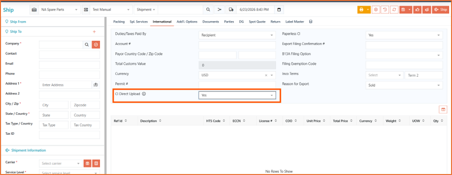452x175 pixels.
Task: Click the first orange icon beside Carrier
Action: pyautogui.click(x=88, y=163)
